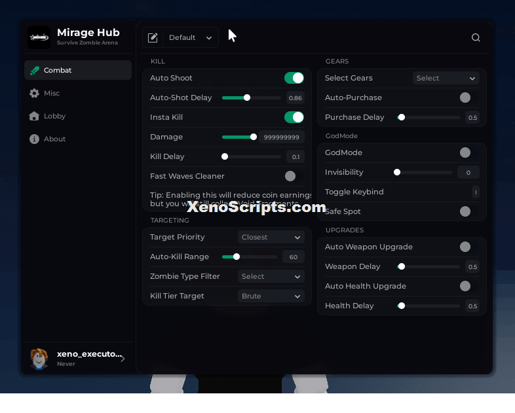Switch to the Misc tab

[78, 93]
